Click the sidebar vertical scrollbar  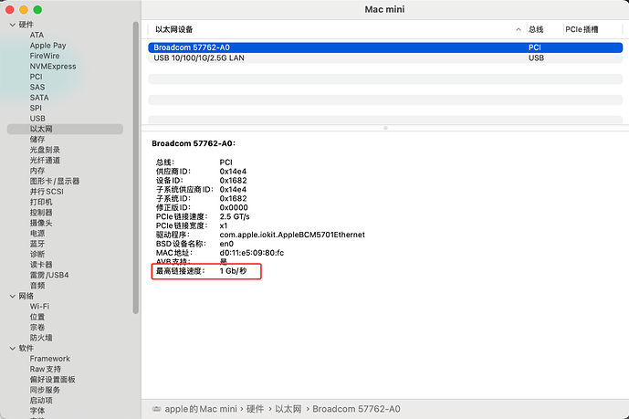136,164
